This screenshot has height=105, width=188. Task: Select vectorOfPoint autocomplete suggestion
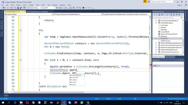point(77,75)
